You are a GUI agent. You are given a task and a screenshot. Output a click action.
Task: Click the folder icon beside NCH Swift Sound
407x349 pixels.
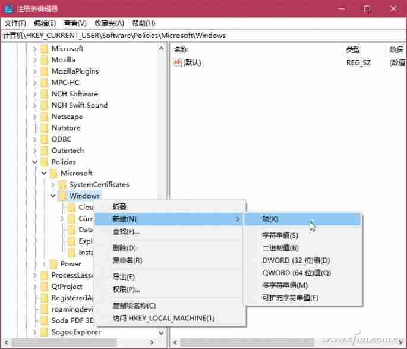pyautogui.click(x=45, y=105)
